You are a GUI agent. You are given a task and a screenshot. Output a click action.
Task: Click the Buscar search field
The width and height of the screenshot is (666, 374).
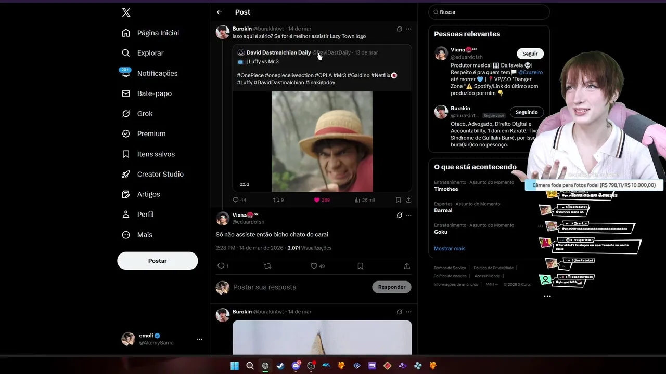point(489,12)
